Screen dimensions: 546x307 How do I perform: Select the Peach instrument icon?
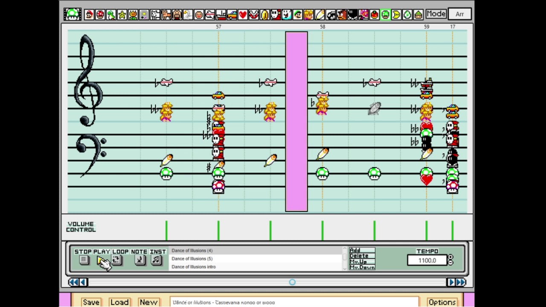309,14
